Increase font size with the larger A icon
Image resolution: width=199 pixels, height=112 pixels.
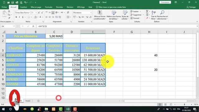click(x=39, y=12)
